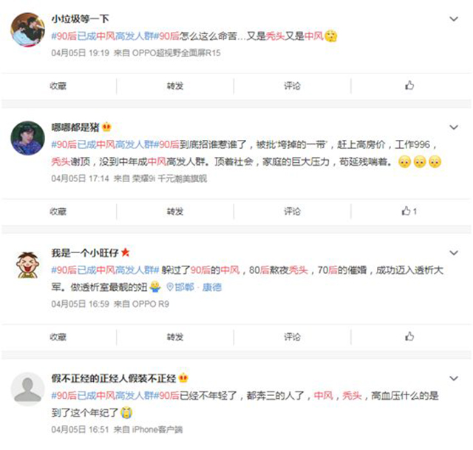Screen dimensions: 473x450
Task: Open 评论 under the third post
Action: click(292, 337)
